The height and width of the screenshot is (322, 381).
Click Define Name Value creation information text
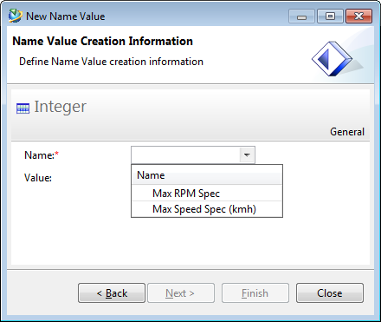(111, 62)
